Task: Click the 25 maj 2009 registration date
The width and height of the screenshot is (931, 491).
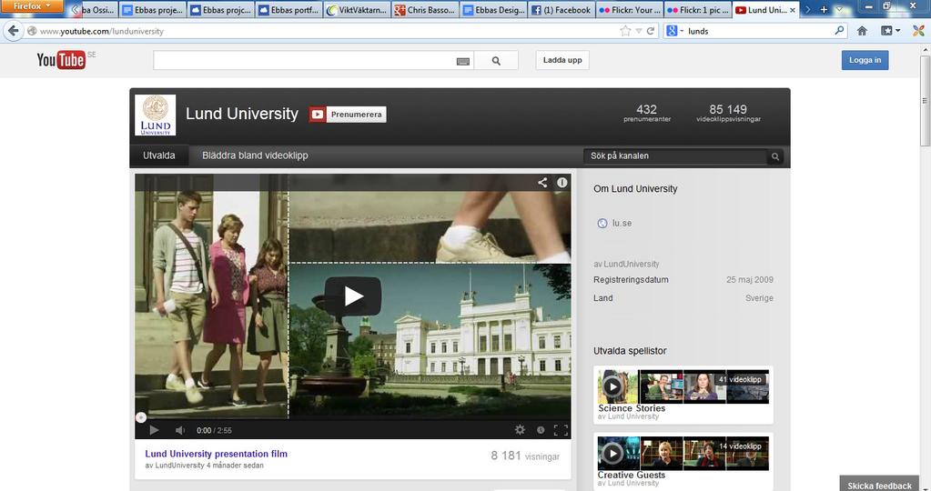Action: coord(749,279)
